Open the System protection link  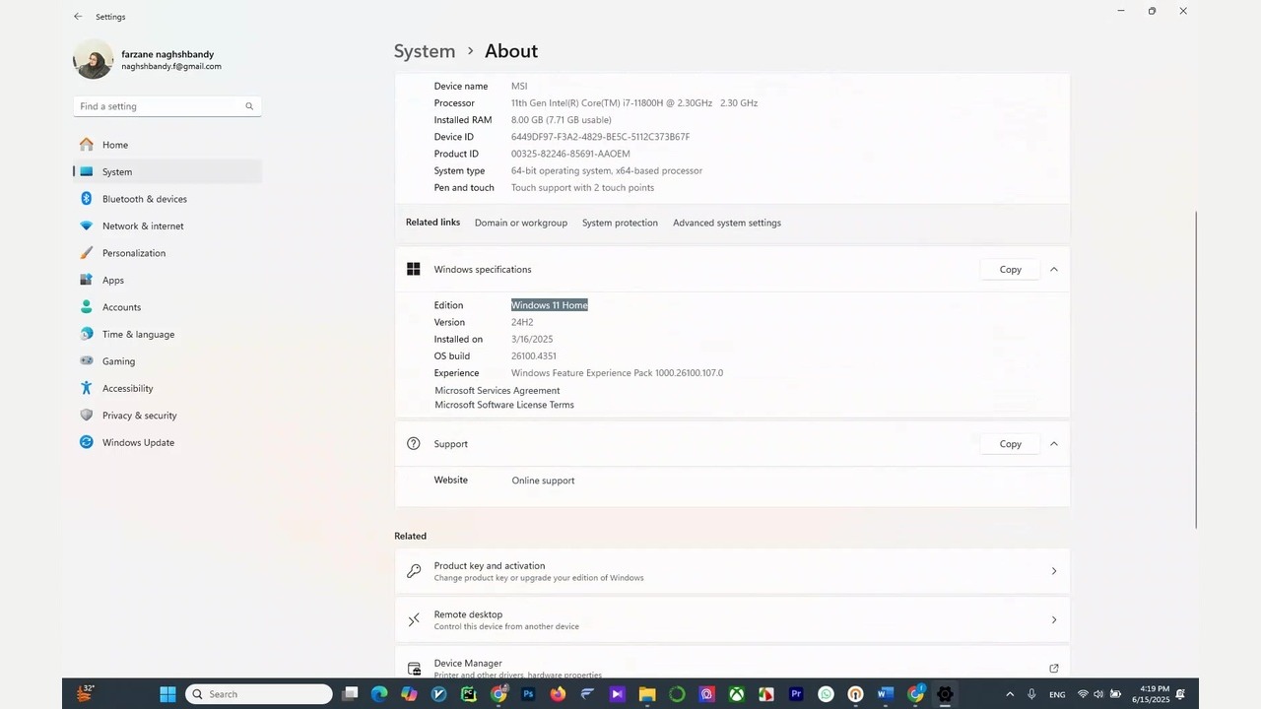[x=620, y=223]
